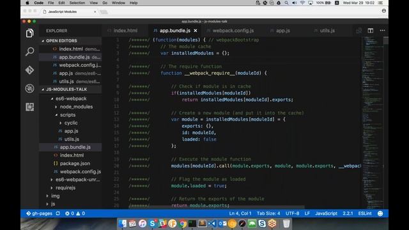Click the sync changes icon in status bar
Screen dimensions: 409x230
[58, 213]
